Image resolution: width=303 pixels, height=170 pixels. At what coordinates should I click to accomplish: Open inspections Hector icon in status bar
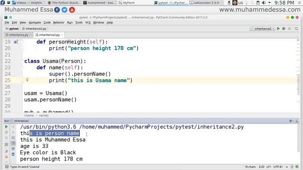(297, 167)
